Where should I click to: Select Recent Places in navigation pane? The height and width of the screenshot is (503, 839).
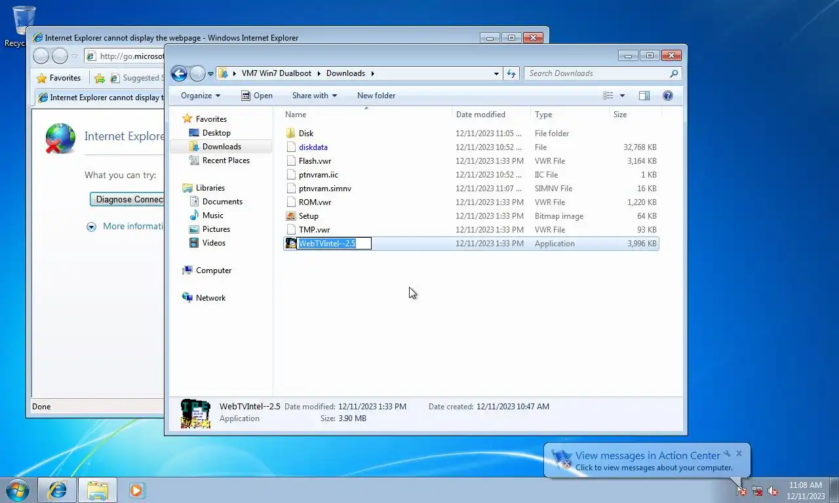[x=225, y=160]
